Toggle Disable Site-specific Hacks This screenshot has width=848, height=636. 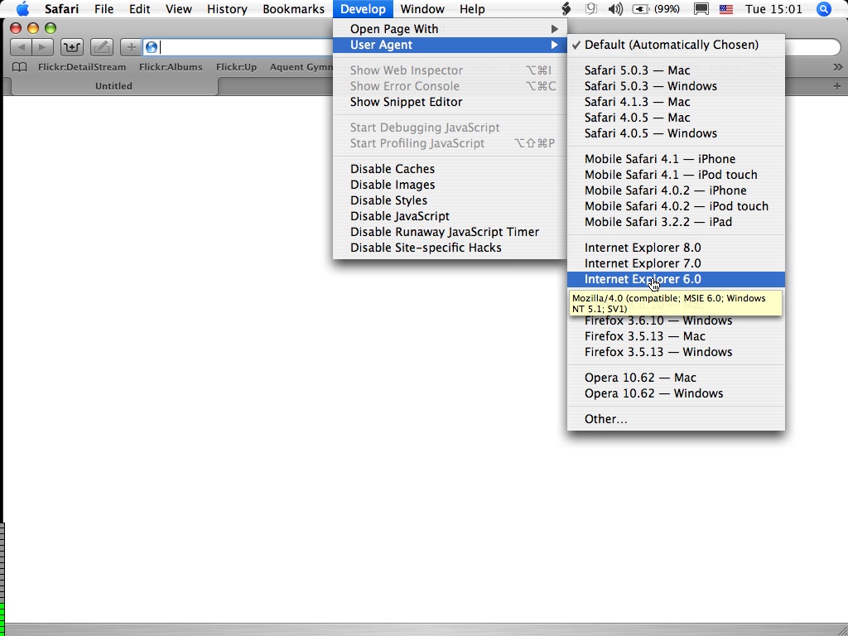[x=450, y=247]
